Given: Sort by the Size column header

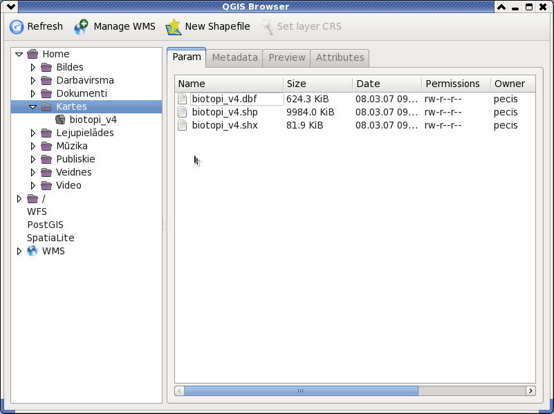Looking at the screenshot, I should coord(318,84).
